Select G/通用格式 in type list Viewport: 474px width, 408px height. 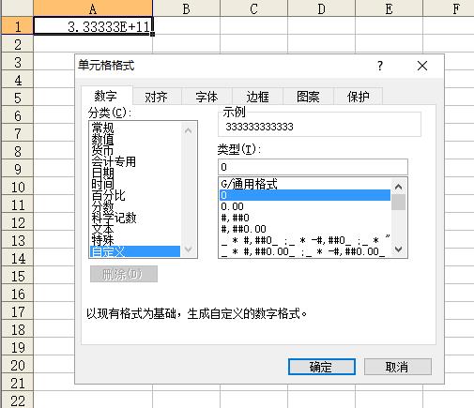305,184
